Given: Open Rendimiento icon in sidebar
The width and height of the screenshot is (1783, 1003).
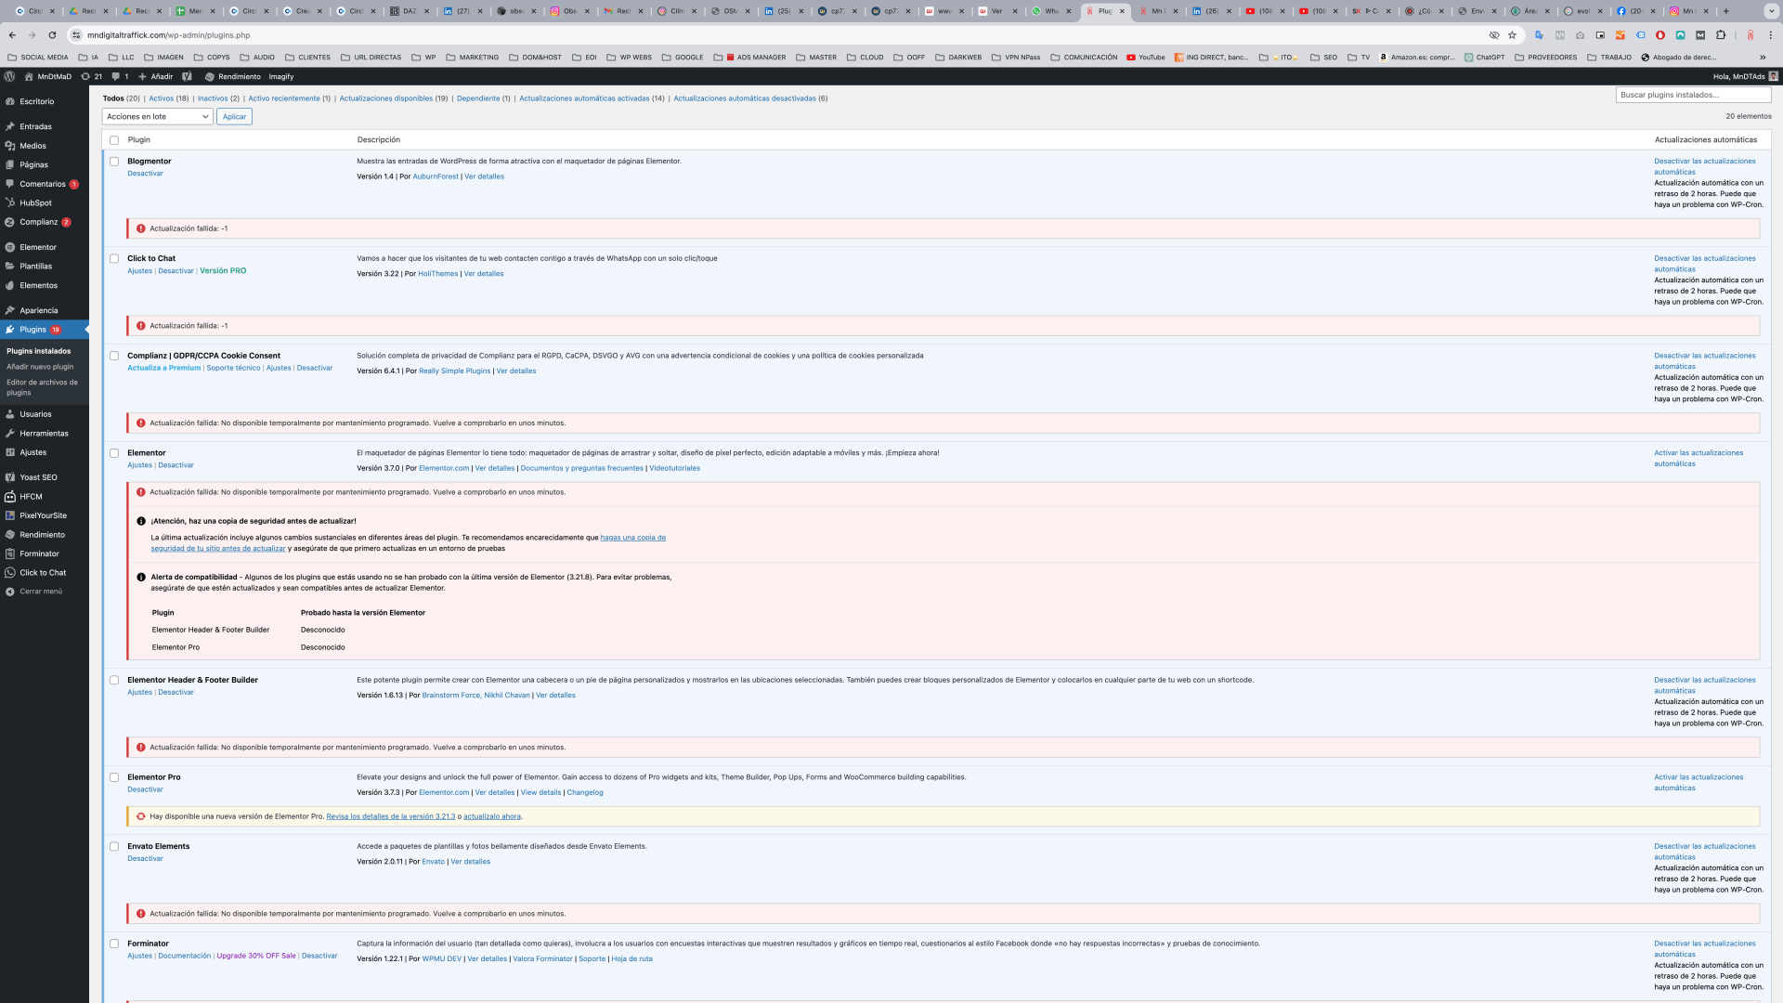Looking at the screenshot, I should pos(9,535).
